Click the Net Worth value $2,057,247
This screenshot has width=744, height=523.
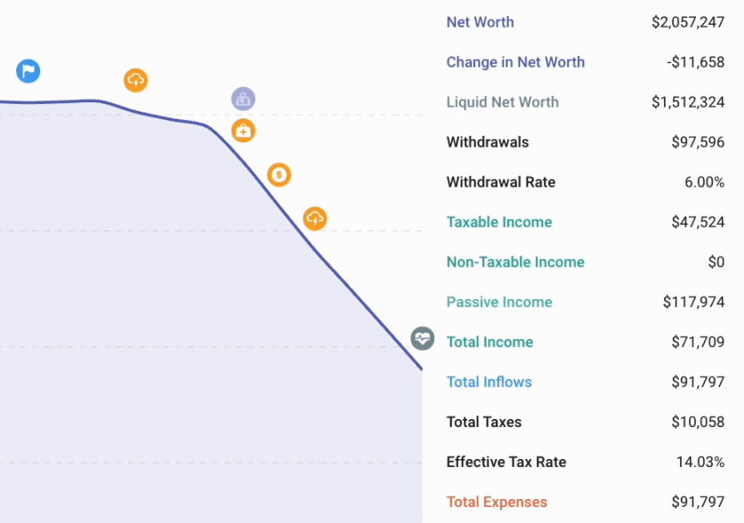click(x=688, y=22)
